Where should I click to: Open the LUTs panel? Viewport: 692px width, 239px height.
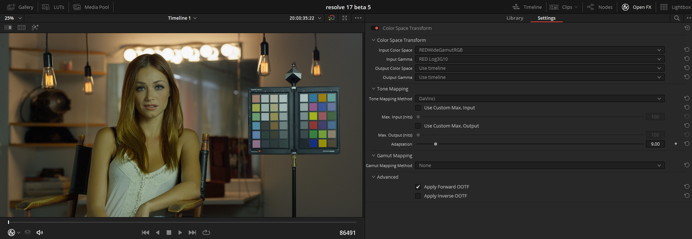click(x=53, y=7)
